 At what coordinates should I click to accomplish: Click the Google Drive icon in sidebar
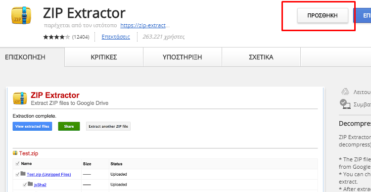(345, 92)
